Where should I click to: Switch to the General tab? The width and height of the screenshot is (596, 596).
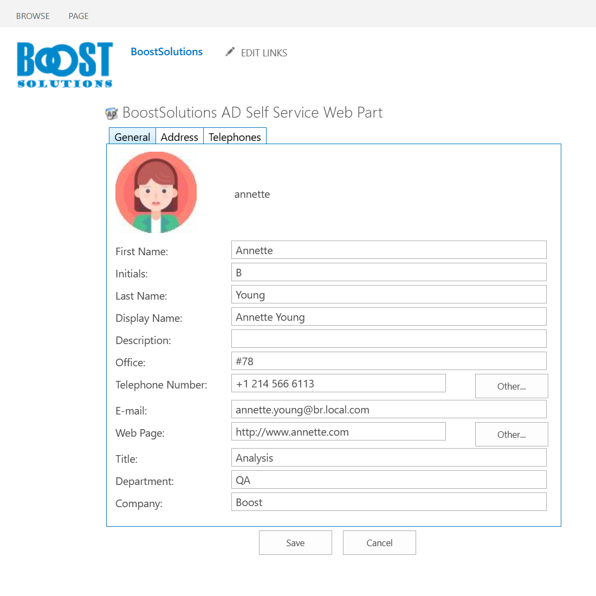click(132, 137)
